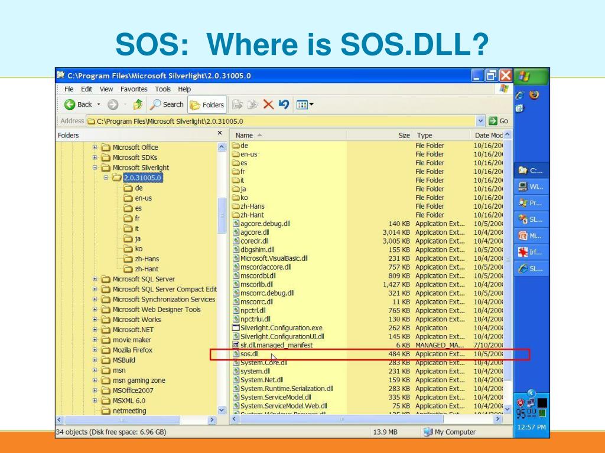
Task: Open the Help menu
Action: (x=184, y=89)
